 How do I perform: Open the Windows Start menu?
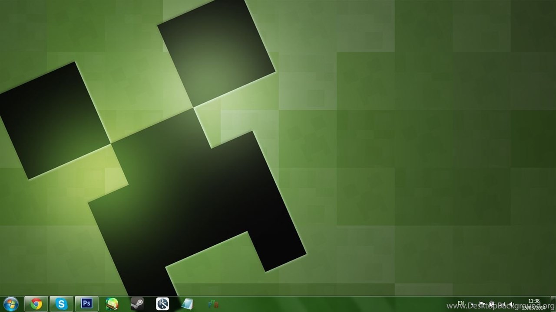point(10,304)
